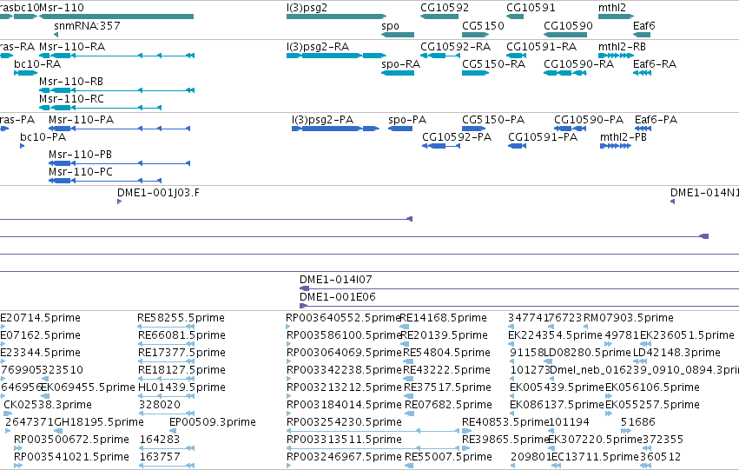This screenshot has width=739, height=470.
Task: Click the CG10591 gene label
Action: [x=531, y=8]
